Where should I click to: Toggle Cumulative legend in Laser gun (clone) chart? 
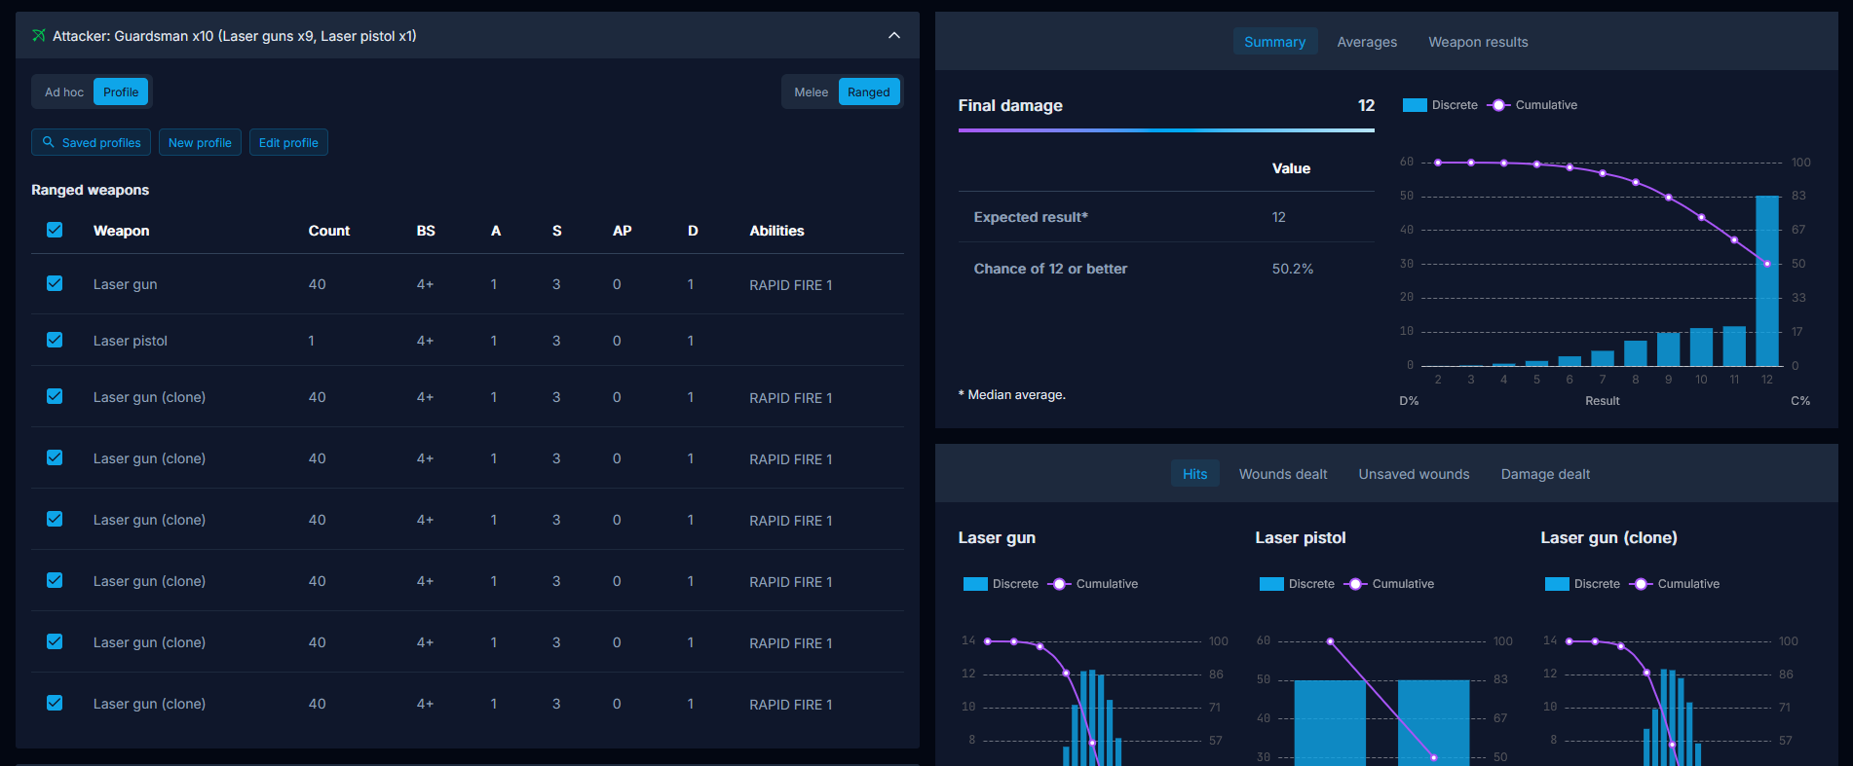click(1675, 584)
